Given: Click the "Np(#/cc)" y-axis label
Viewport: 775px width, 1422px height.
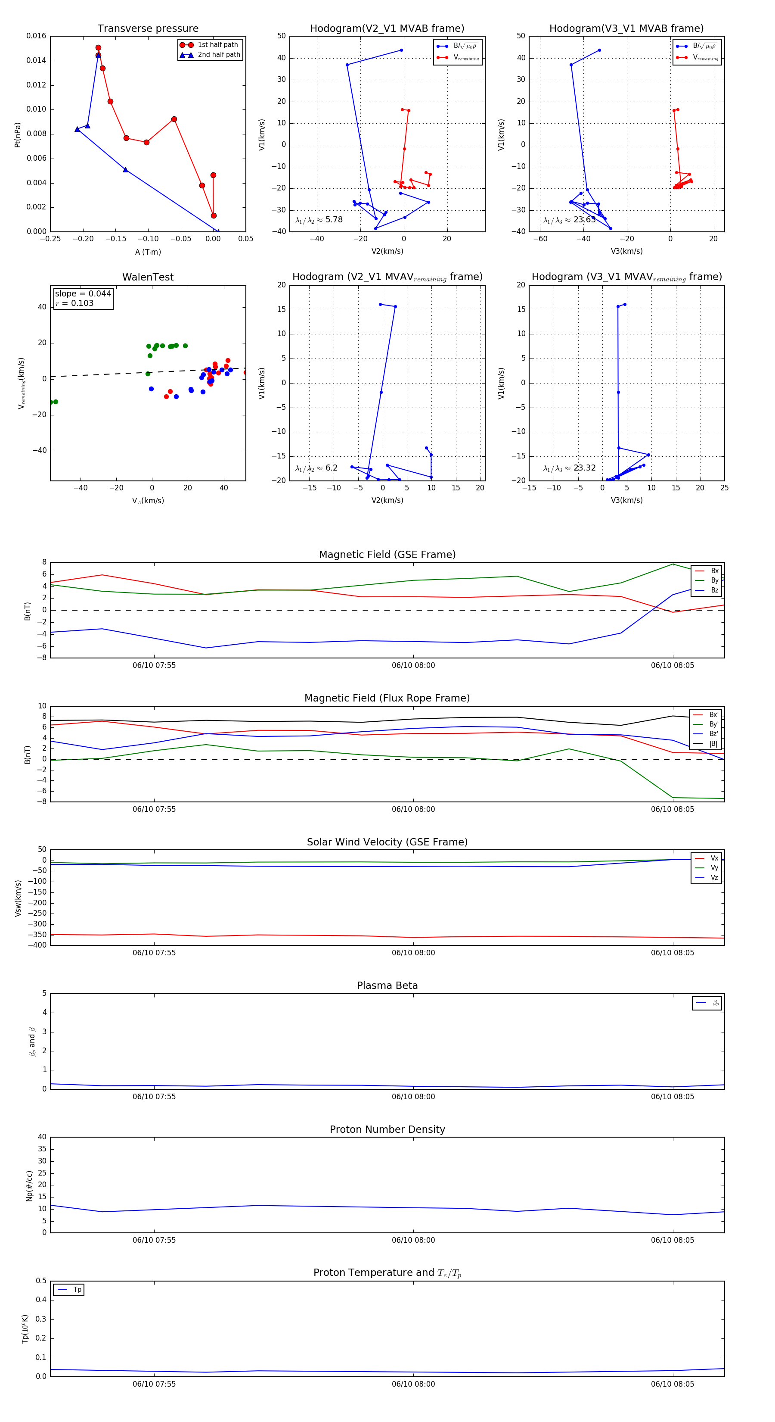Looking at the screenshot, I should (x=29, y=1185).
